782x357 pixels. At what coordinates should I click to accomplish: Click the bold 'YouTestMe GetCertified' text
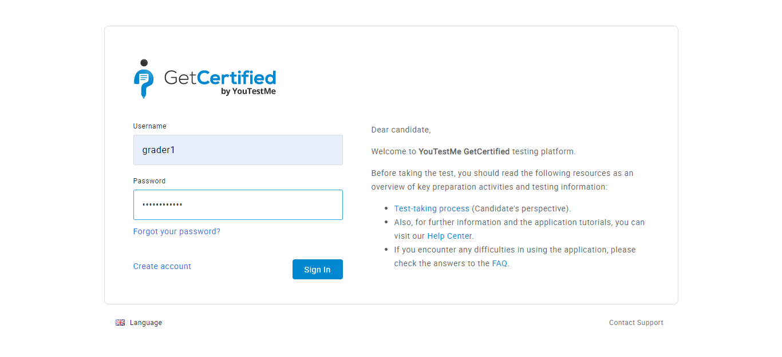[x=464, y=152]
